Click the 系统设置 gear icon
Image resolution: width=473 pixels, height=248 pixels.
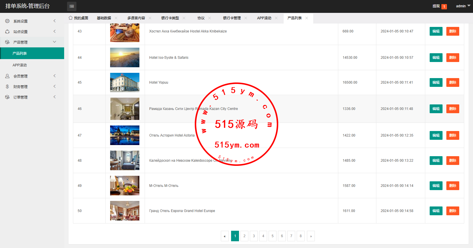click(7, 21)
